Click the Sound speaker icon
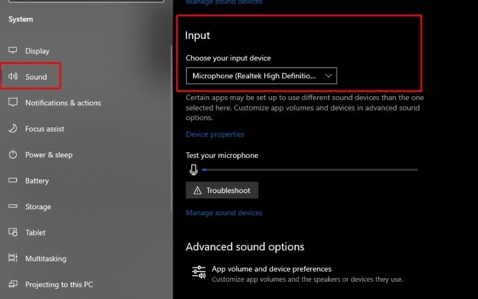This screenshot has width=478, height=299. point(13,77)
